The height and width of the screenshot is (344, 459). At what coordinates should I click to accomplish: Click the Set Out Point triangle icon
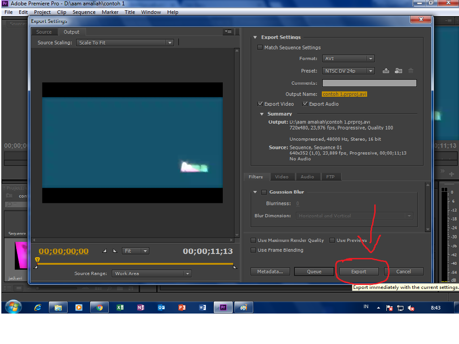115,251
